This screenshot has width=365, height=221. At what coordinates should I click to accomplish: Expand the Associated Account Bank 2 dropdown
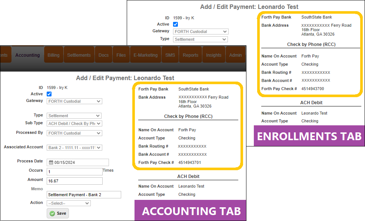click(x=74, y=148)
